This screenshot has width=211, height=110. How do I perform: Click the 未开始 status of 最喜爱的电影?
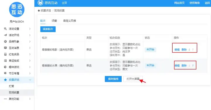(150, 49)
